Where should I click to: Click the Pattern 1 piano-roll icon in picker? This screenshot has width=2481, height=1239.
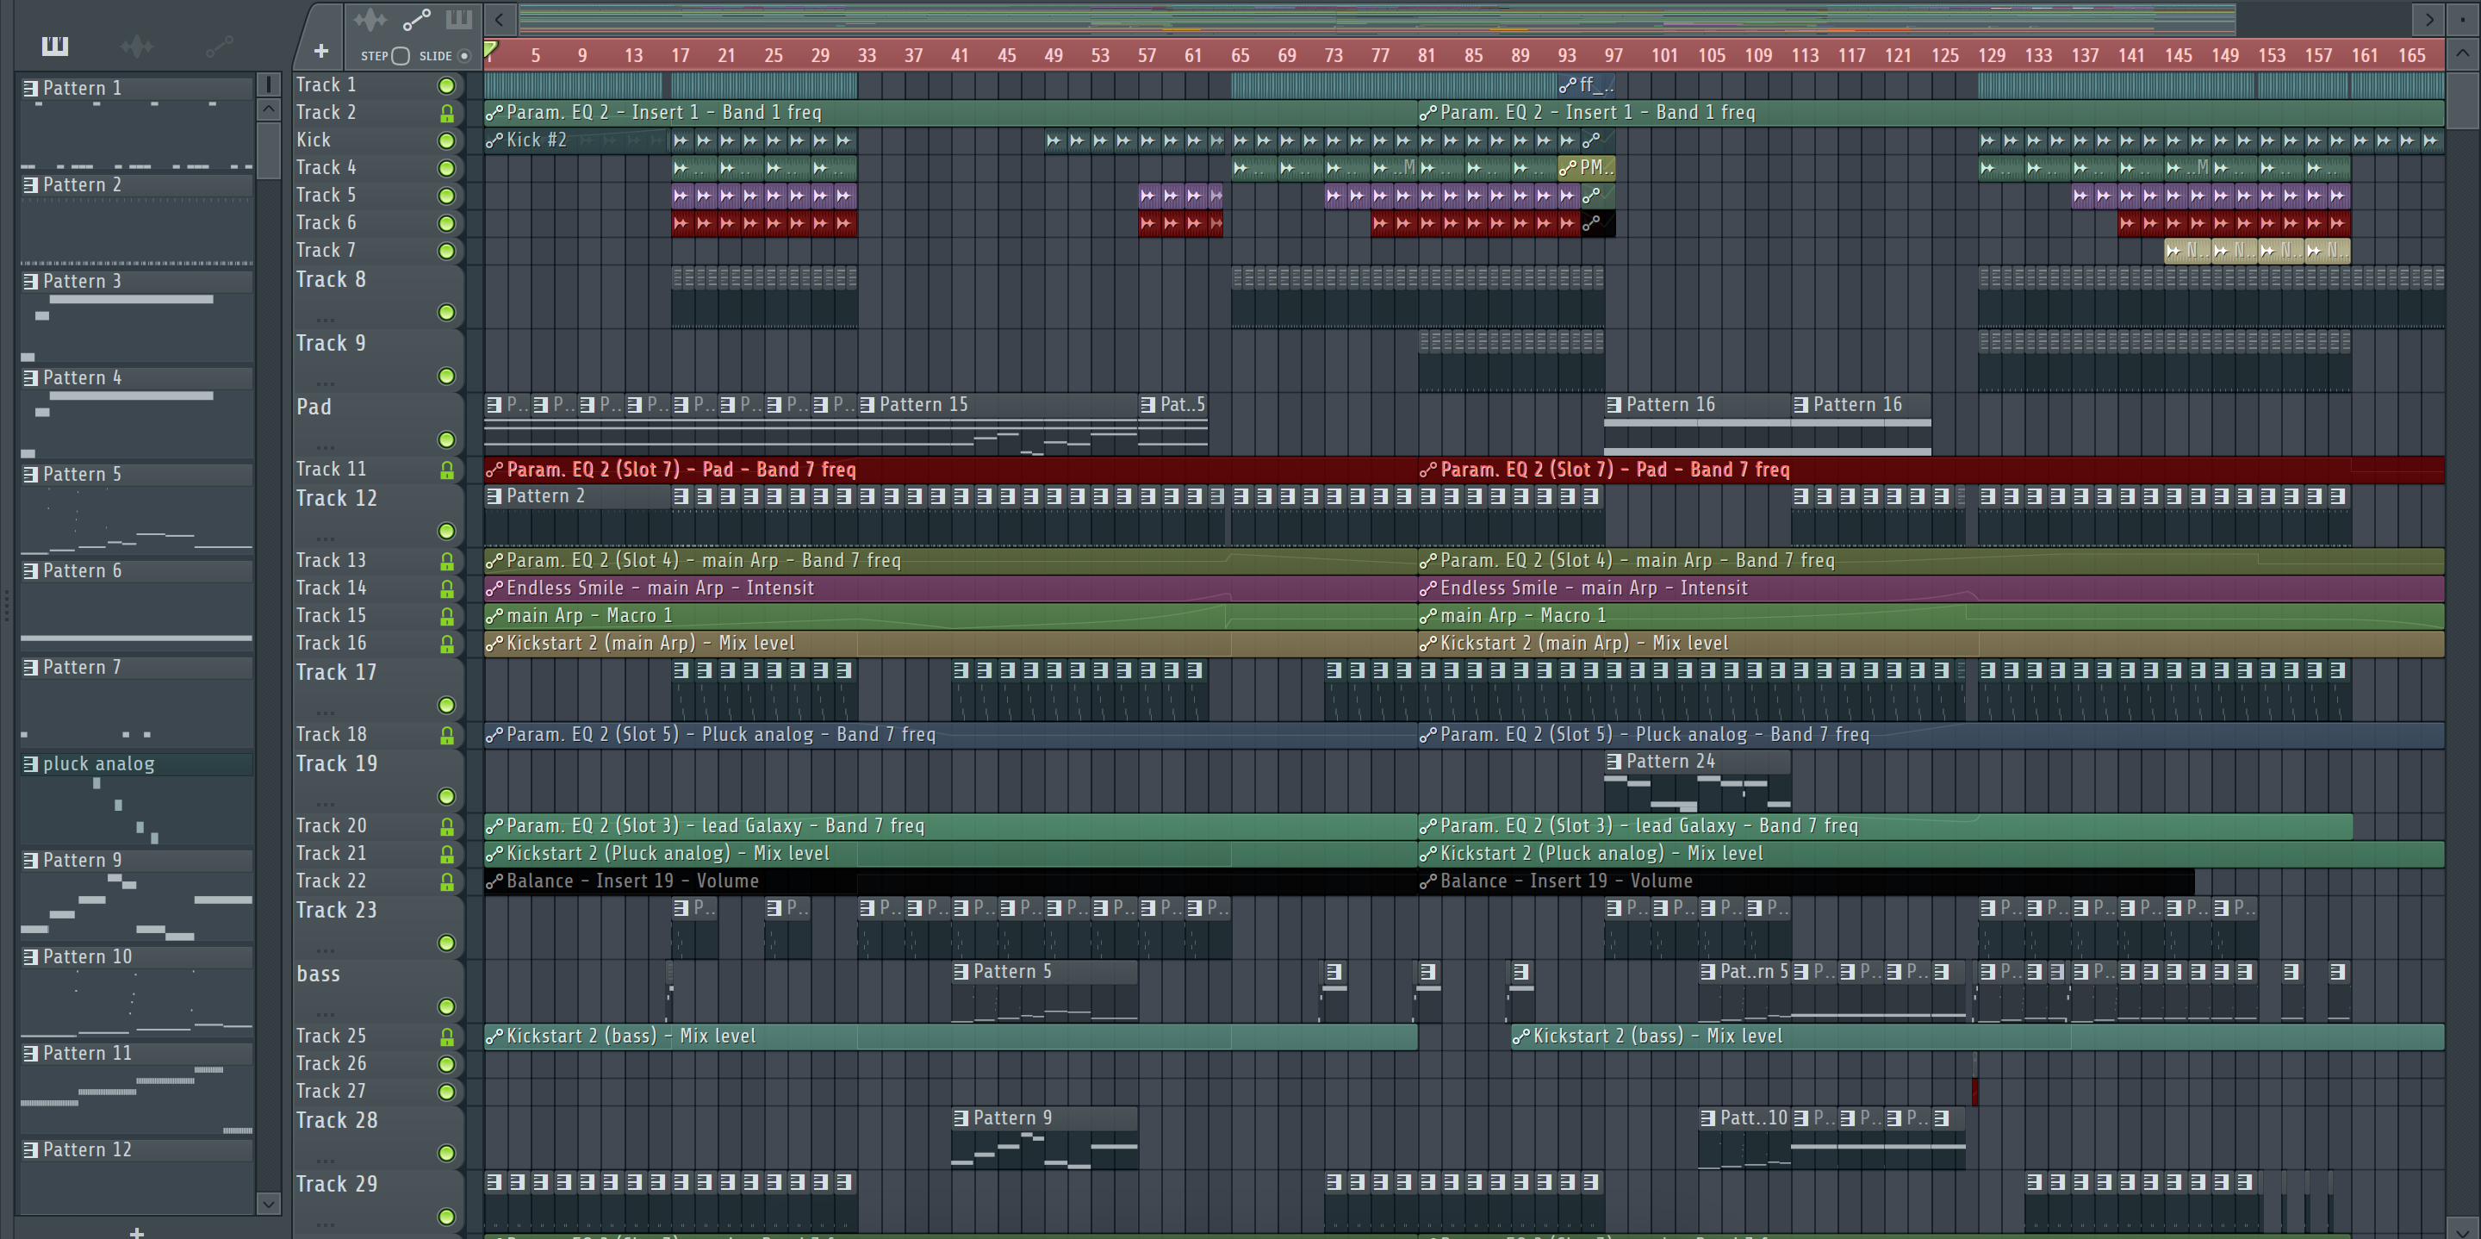[x=31, y=88]
